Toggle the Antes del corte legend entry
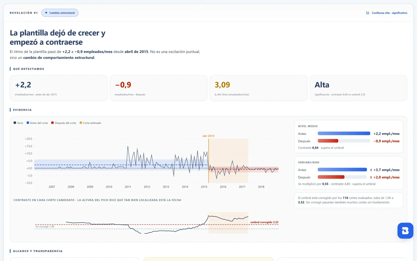 [37, 123]
